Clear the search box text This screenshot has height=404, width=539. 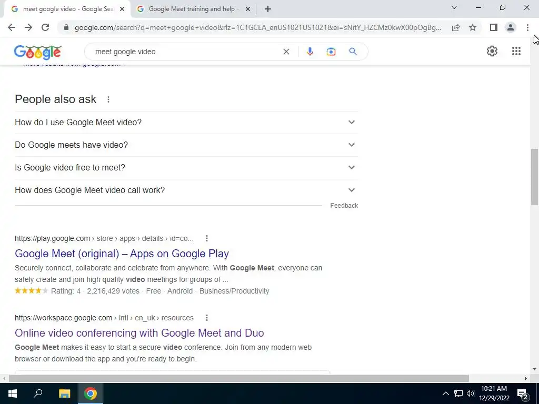click(x=286, y=52)
